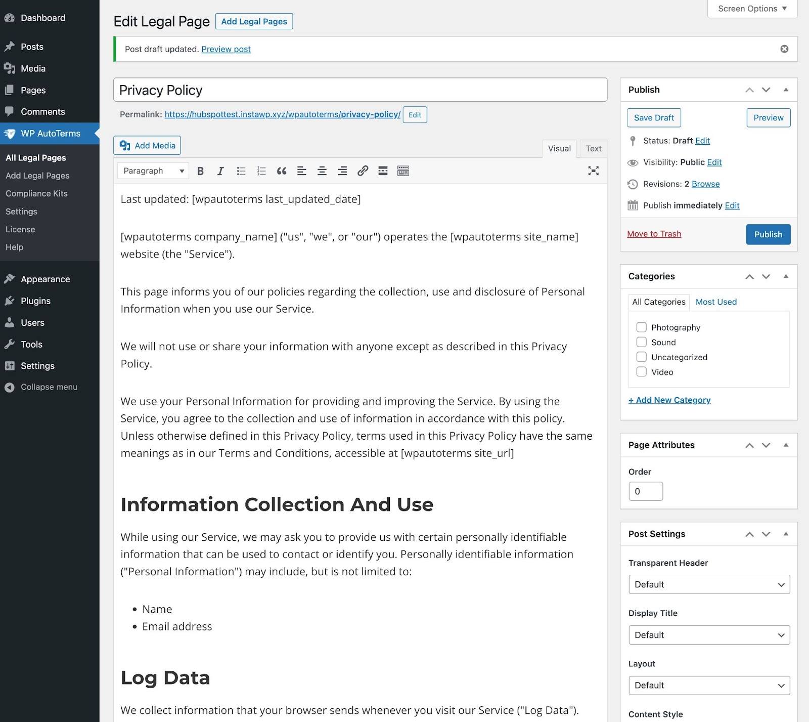Screen dimensions: 809x722
Task: Check the Photography category
Action: click(641, 327)
